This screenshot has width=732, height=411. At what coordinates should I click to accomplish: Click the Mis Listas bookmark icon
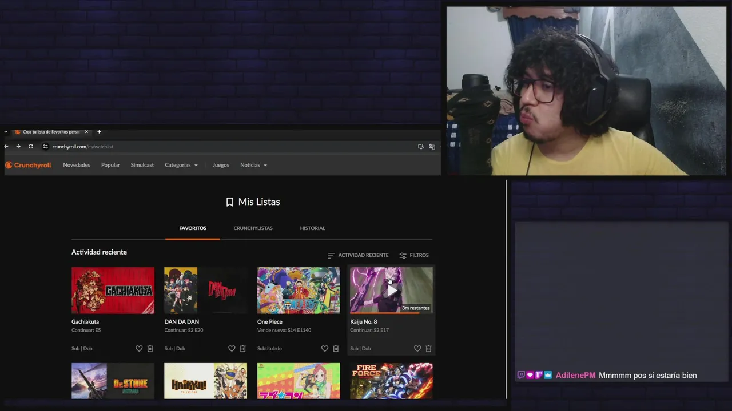[x=230, y=202]
